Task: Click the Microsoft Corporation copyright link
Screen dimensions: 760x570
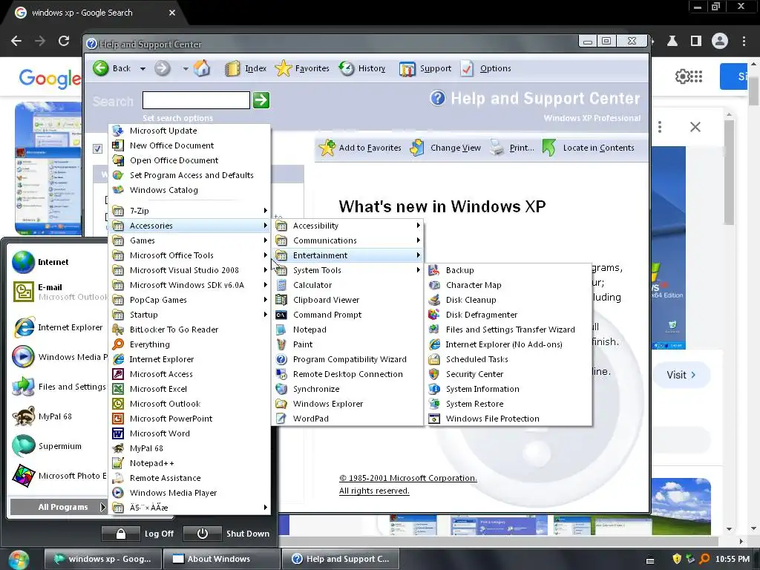Action: 408,478
